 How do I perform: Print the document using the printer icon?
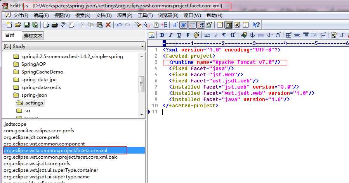coord(55,25)
